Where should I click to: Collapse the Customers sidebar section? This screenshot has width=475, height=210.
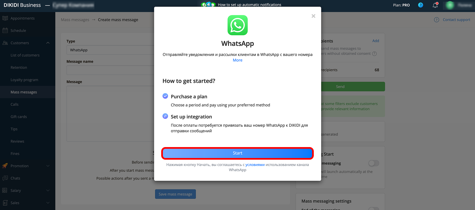(48, 43)
